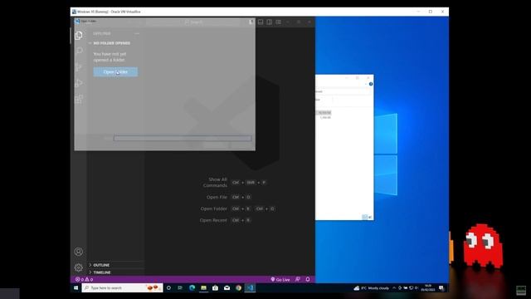Open the Run and Debug view icon
531x299 pixels.
pos(79,83)
